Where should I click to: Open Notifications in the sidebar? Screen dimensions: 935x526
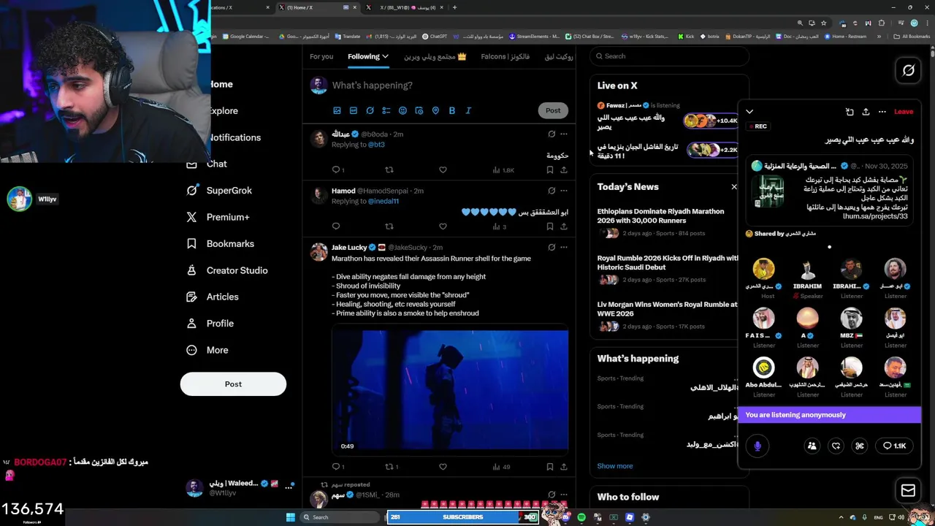tap(234, 137)
